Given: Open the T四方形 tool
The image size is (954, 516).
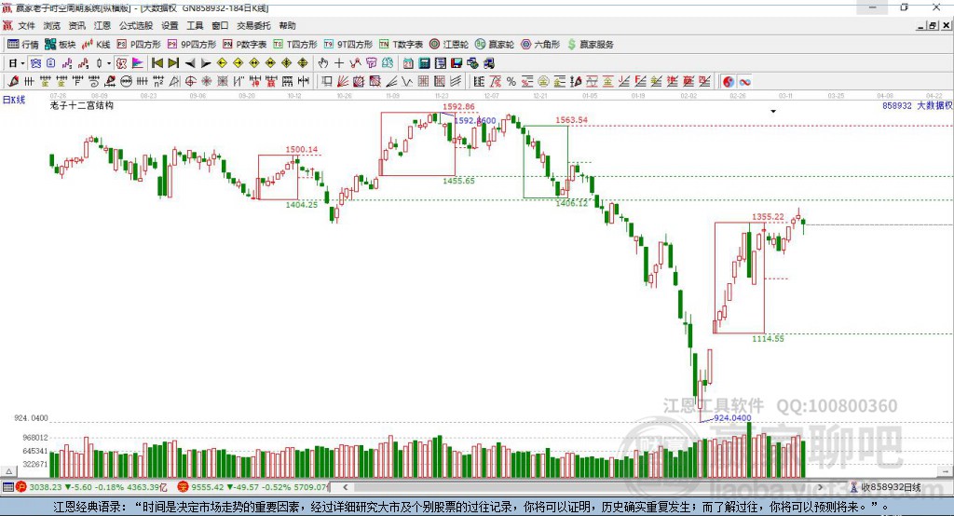Looking at the screenshot, I should (295, 45).
